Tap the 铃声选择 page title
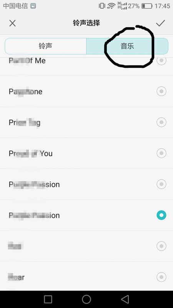Image resolution: width=173 pixels, height=308 pixels. click(86, 23)
